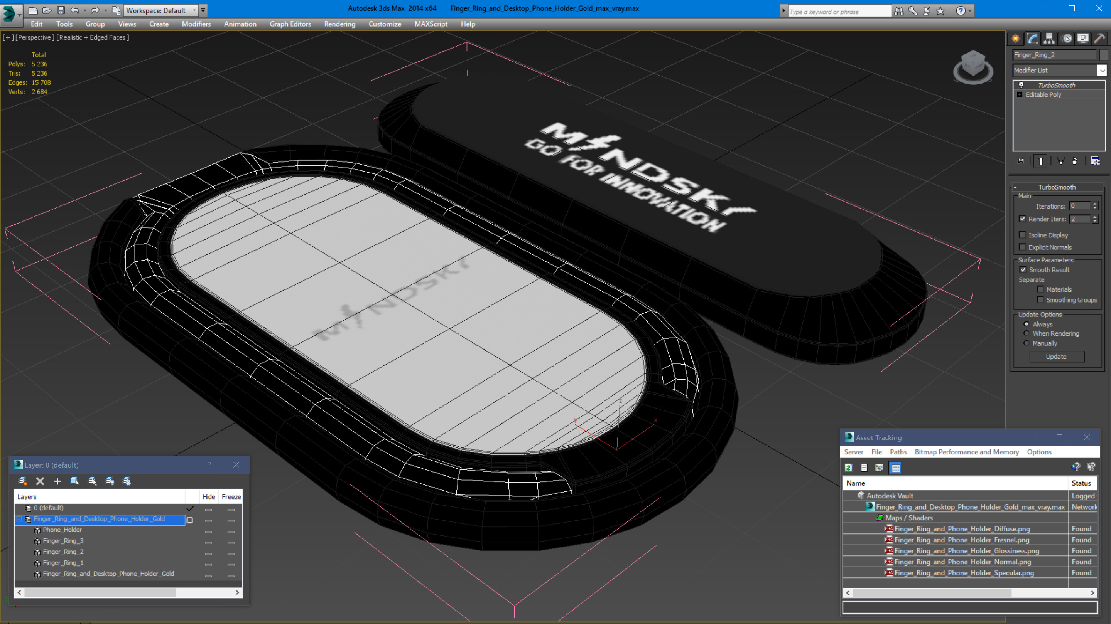Enable Isoline Display checkbox
The image size is (1111, 624).
point(1023,235)
